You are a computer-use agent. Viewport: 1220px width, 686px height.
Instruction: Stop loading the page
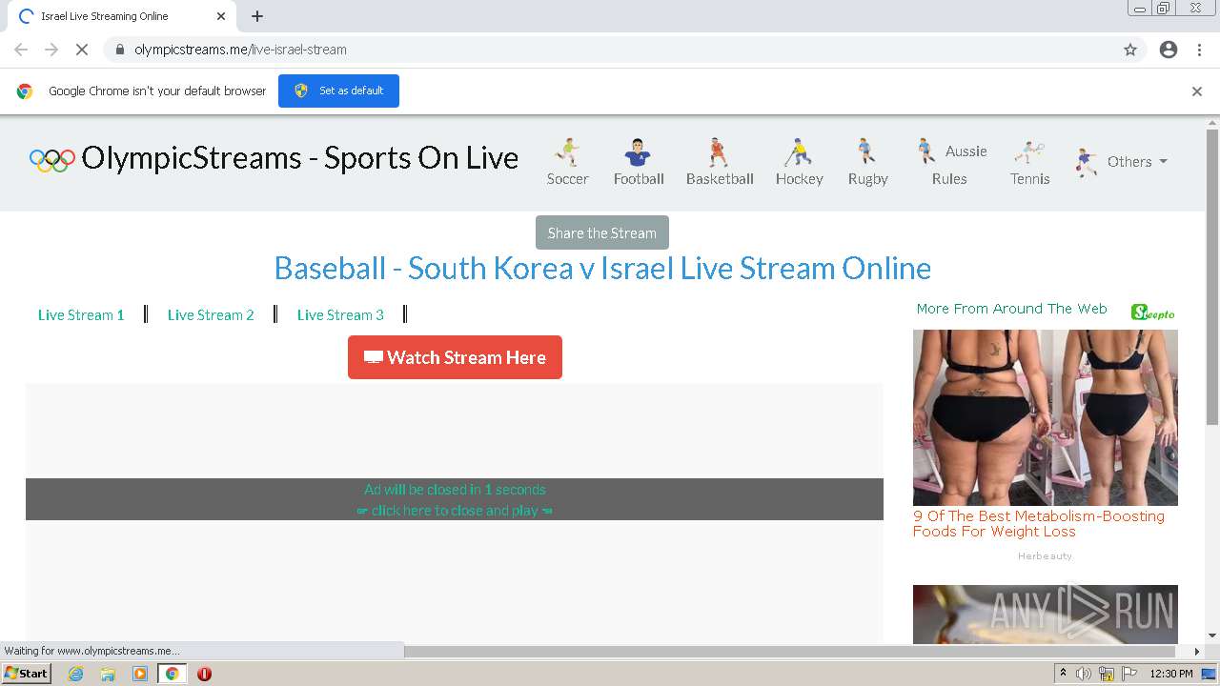tap(81, 50)
